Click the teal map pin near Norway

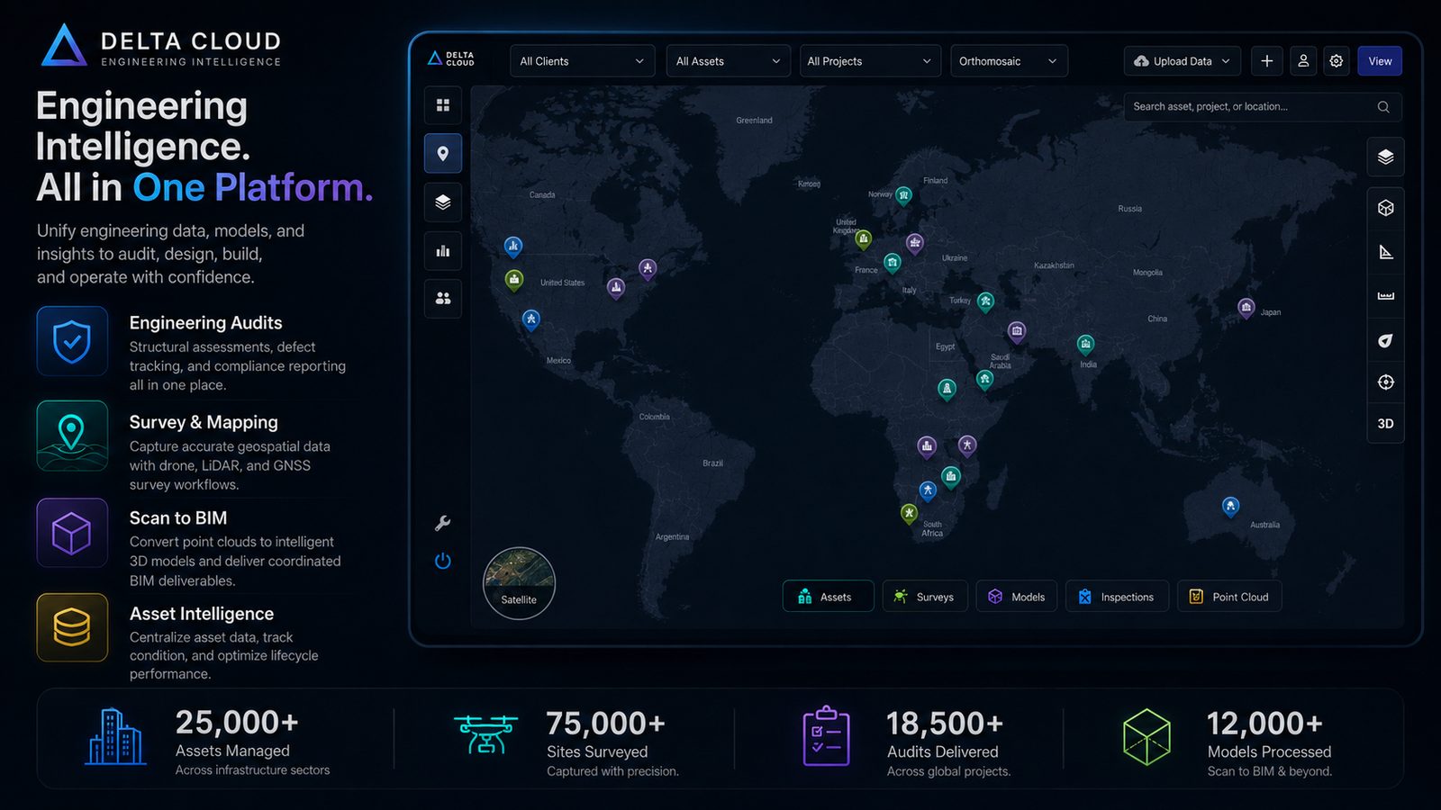[903, 195]
